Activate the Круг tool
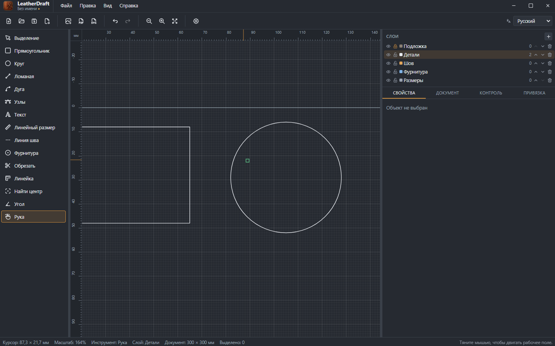Viewport: 555px width, 346px height. (x=33, y=63)
